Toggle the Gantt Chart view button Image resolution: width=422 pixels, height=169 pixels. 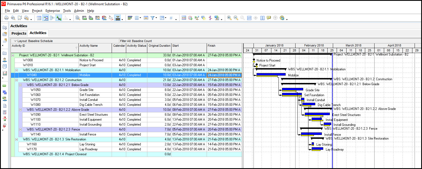46,18
